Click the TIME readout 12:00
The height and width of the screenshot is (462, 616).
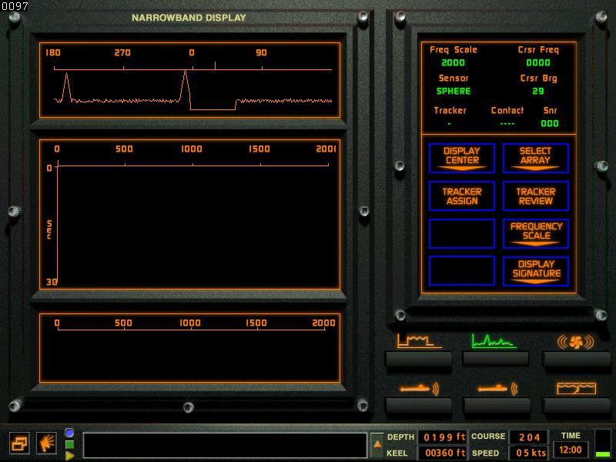[x=570, y=450]
